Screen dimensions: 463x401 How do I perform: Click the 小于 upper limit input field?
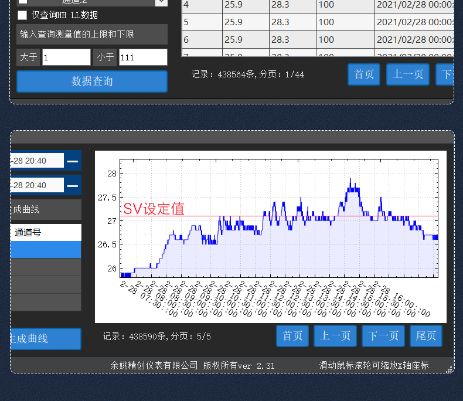(x=143, y=57)
